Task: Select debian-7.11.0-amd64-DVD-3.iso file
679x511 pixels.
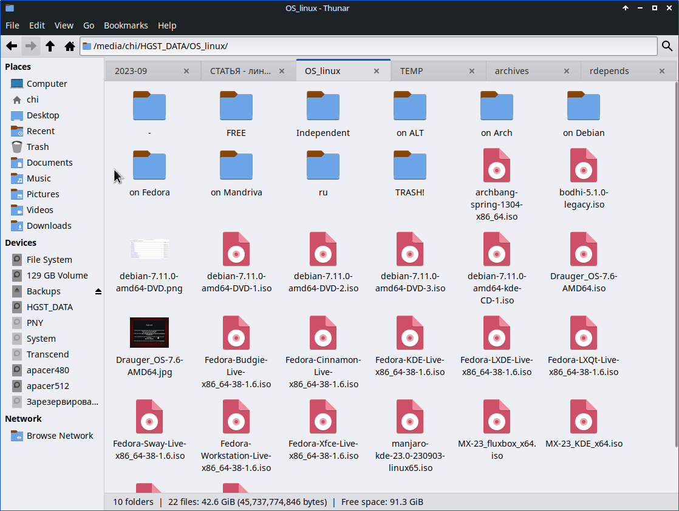Action: 410,263
